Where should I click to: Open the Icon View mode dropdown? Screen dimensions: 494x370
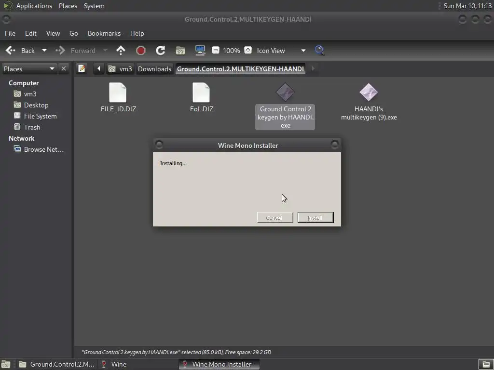(281, 51)
